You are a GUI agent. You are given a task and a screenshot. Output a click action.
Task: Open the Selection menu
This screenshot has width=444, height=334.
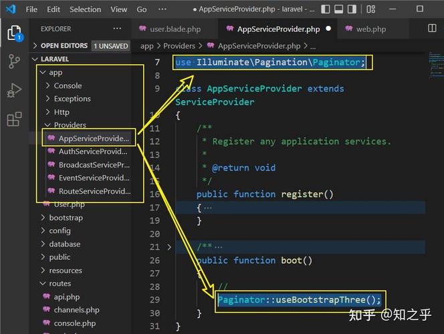click(x=85, y=9)
